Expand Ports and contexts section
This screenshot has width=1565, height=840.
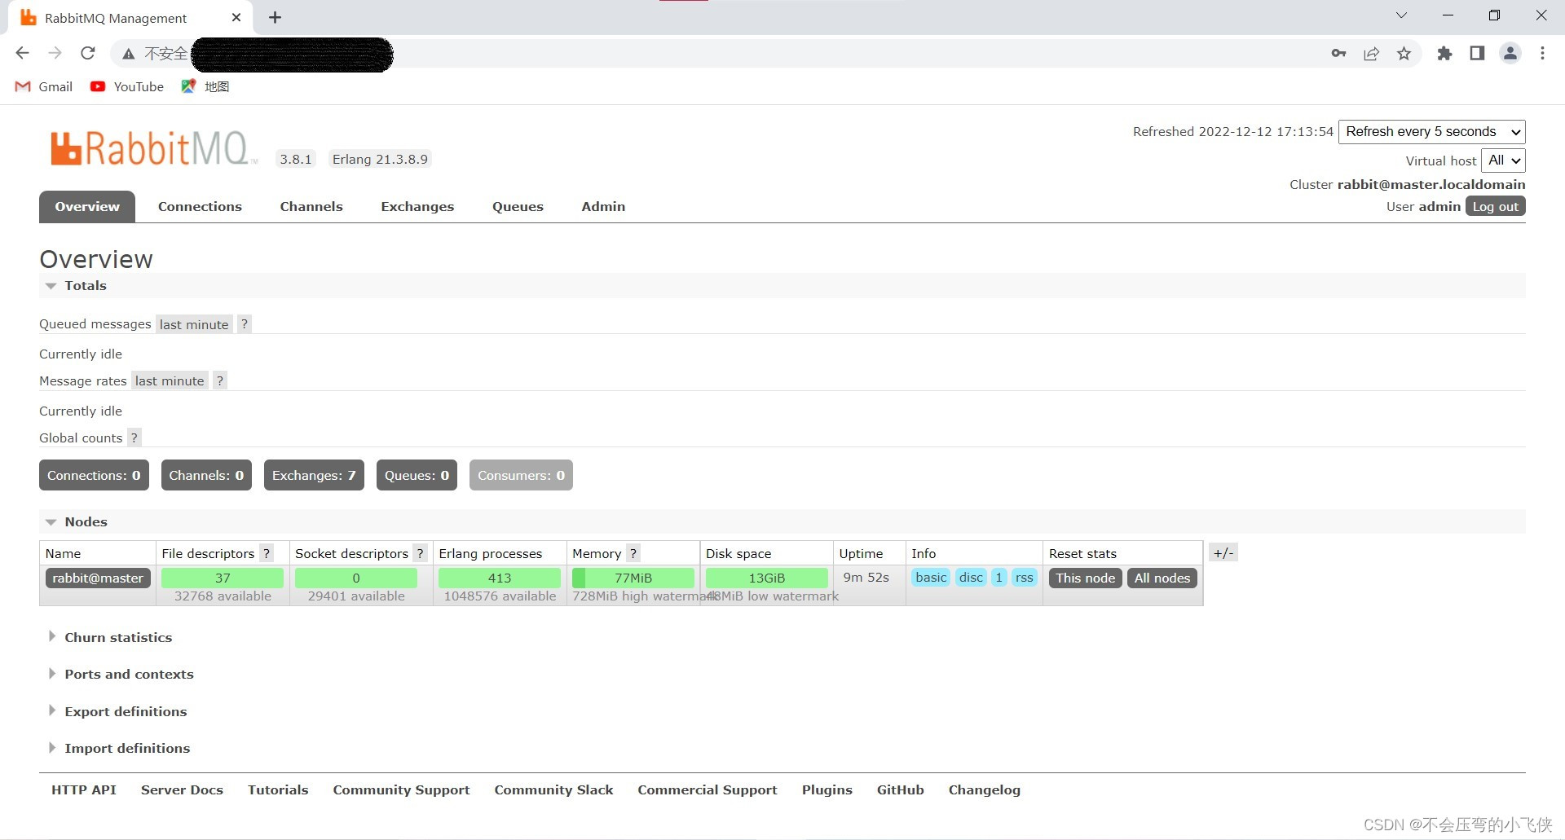coord(121,674)
